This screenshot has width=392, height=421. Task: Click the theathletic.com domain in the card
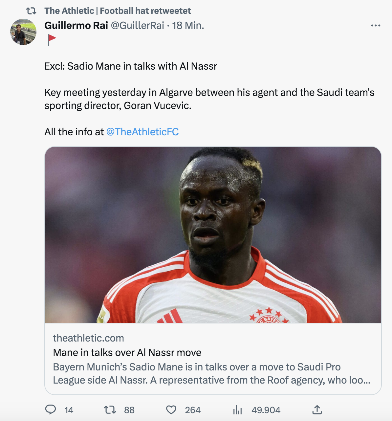coord(88,338)
